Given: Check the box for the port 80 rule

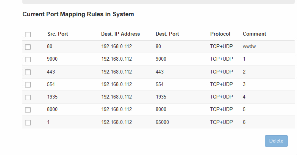Looking at the screenshot, I should (28, 47).
